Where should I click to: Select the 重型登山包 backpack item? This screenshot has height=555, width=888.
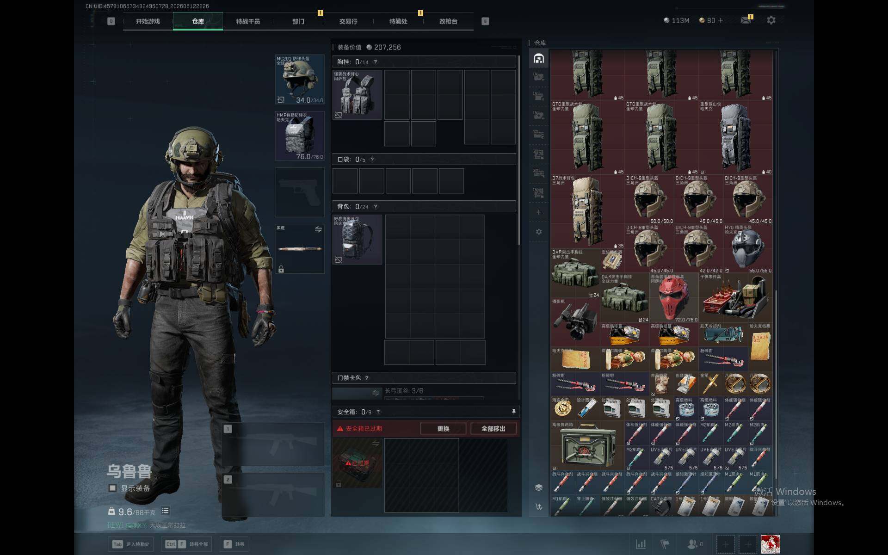coord(735,138)
